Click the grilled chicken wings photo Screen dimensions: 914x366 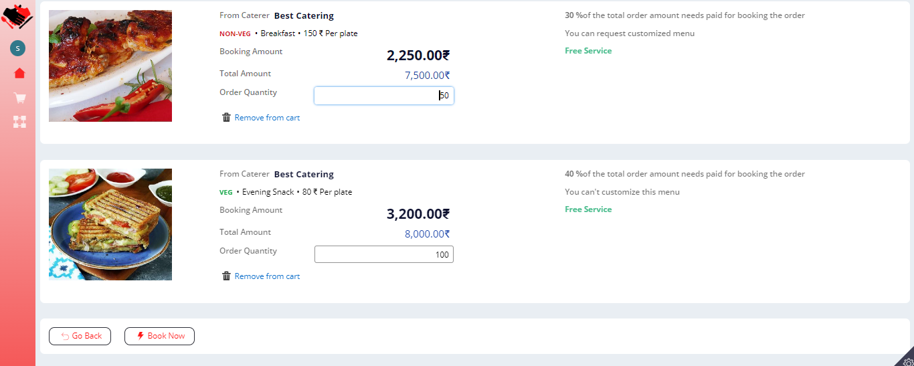(x=110, y=66)
